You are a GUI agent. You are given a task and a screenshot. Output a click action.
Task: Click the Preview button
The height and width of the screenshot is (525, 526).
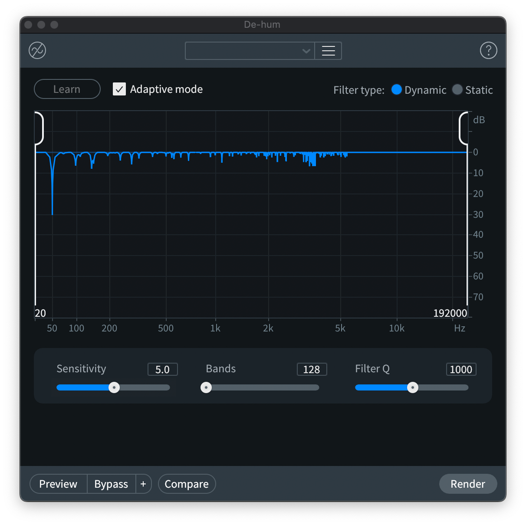point(58,484)
